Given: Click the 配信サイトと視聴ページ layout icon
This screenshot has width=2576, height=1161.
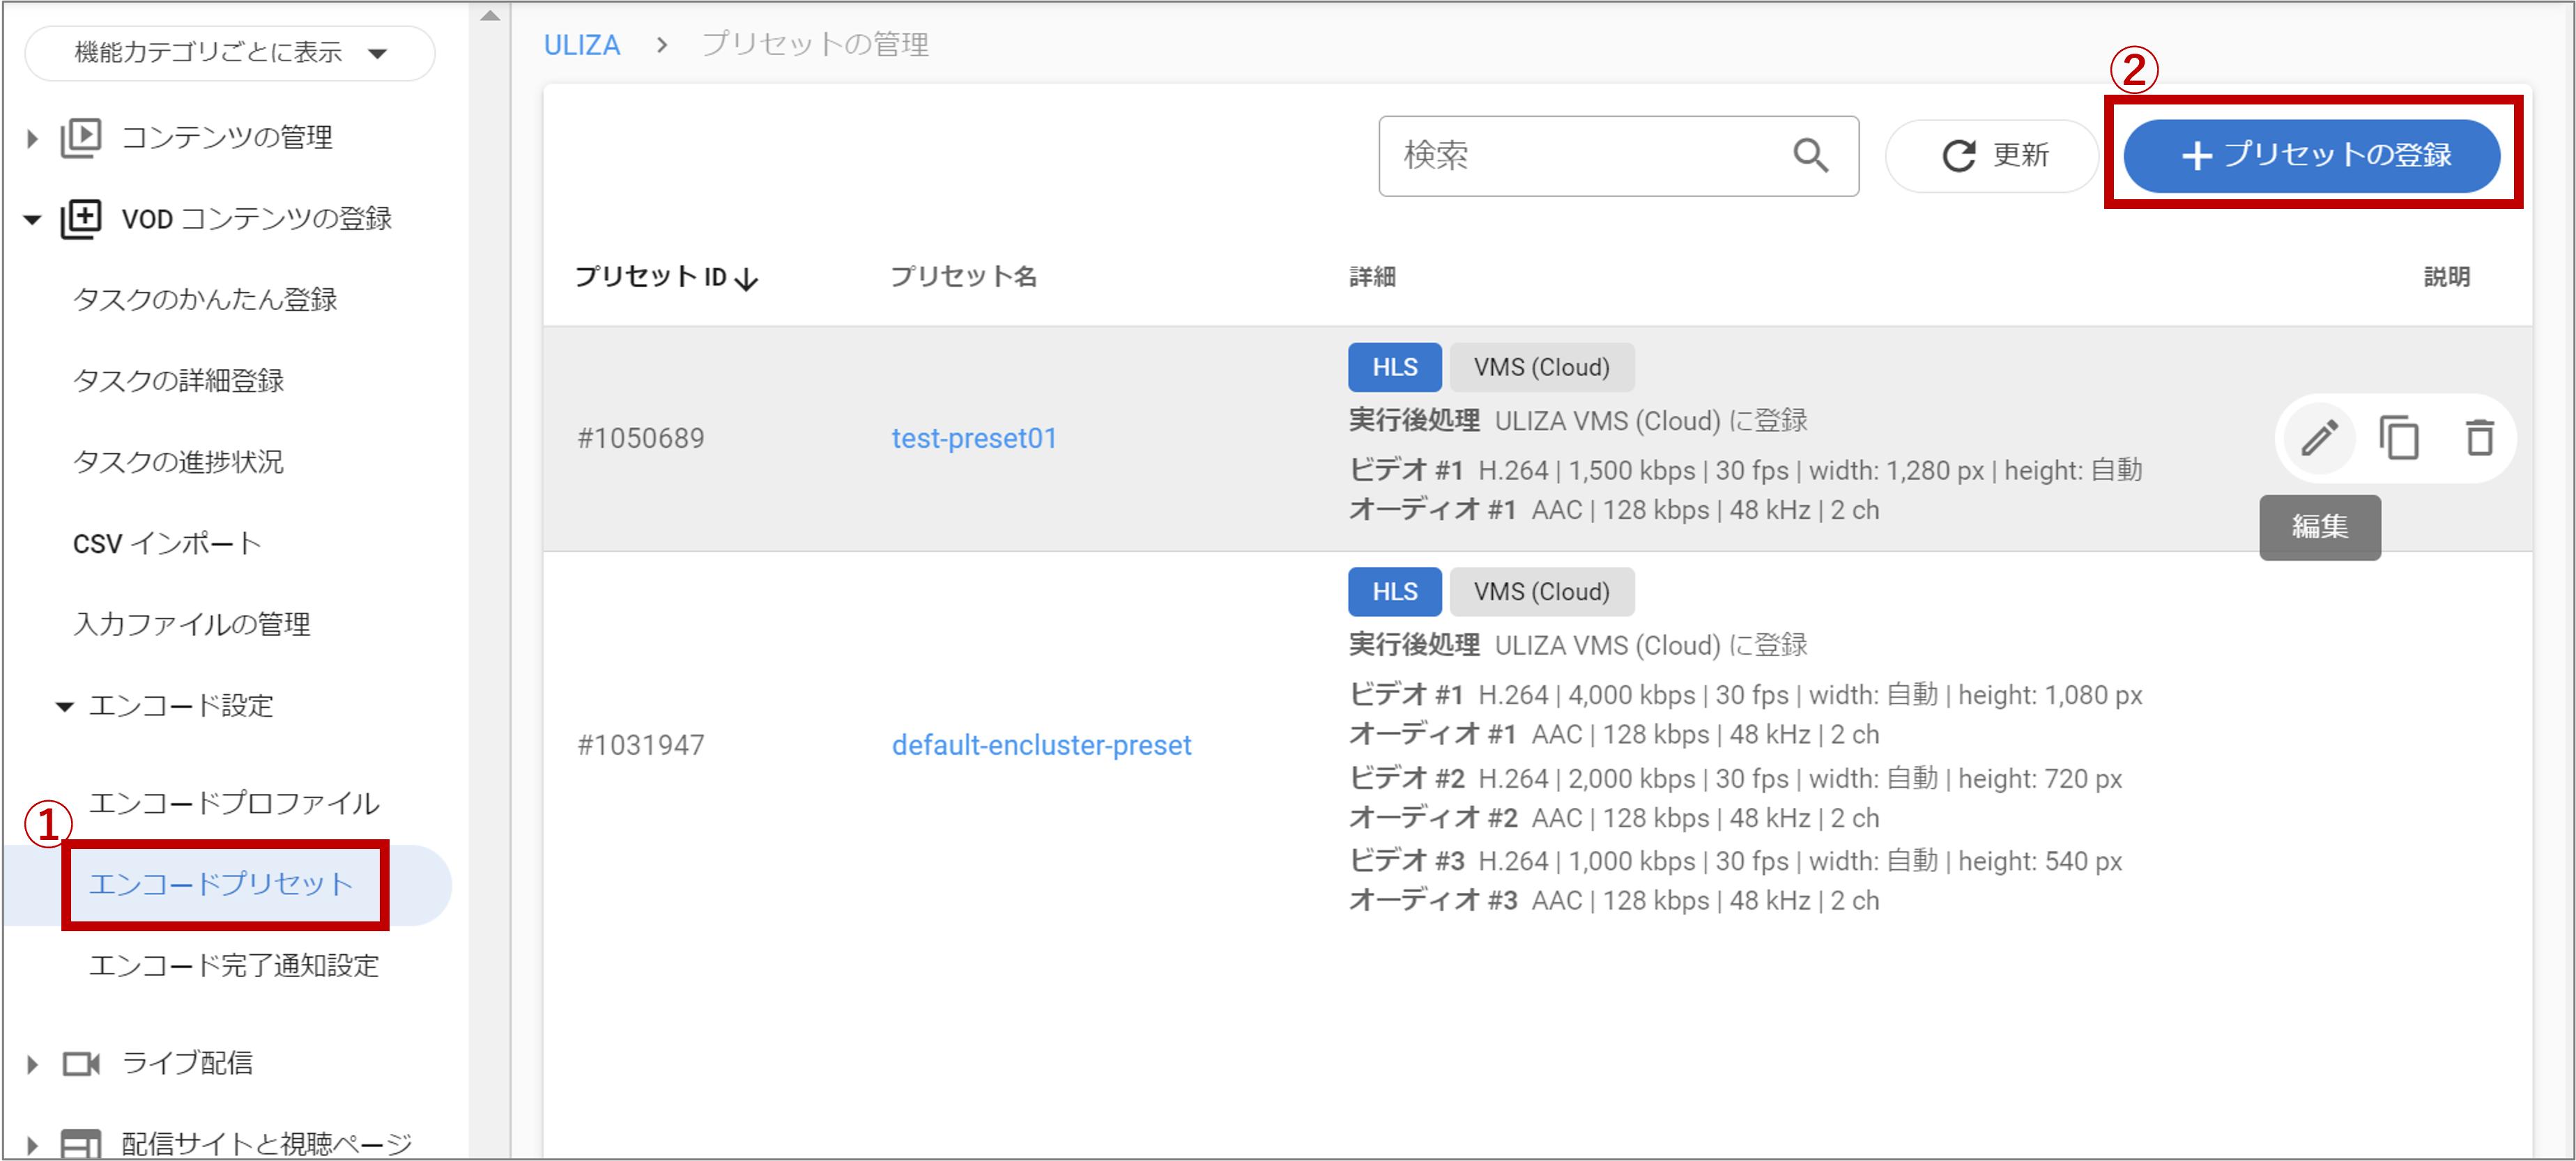Looking at the screenshot, I should click(81, 1144).
